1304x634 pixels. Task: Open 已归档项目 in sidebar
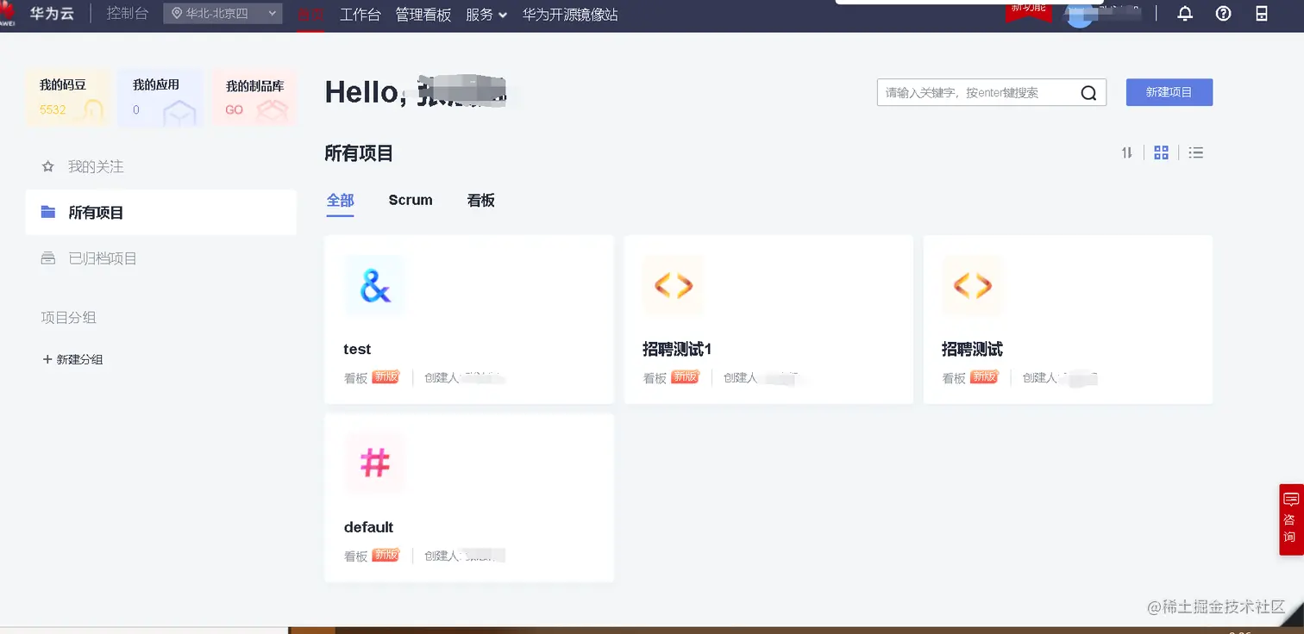(x=103, y=258)
